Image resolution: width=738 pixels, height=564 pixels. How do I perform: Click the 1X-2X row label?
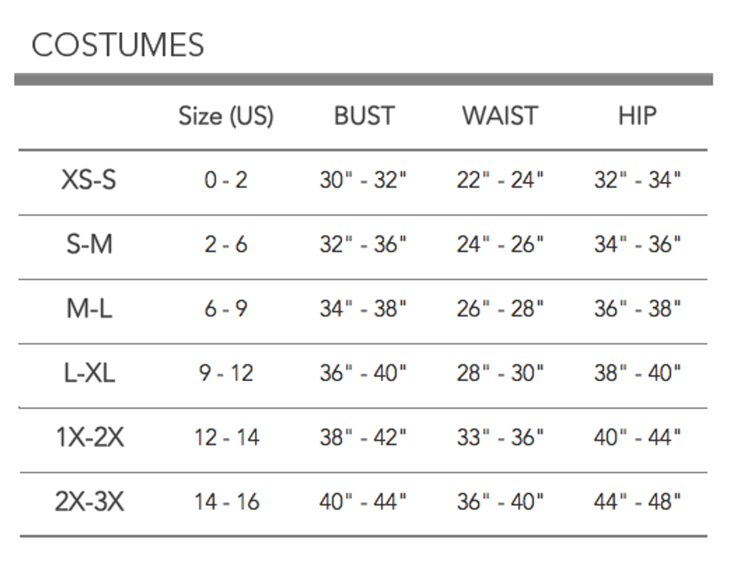pos(89,438)
